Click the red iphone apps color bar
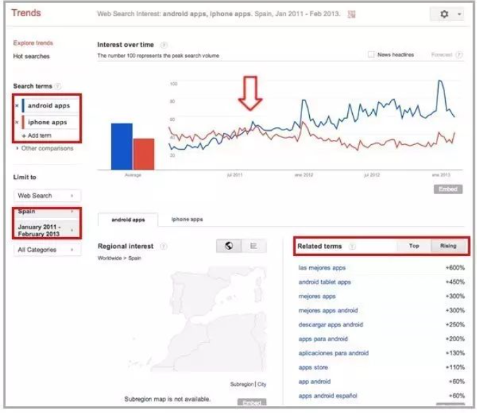The width and height of the screenshot is (500, 413). [23, 122]
